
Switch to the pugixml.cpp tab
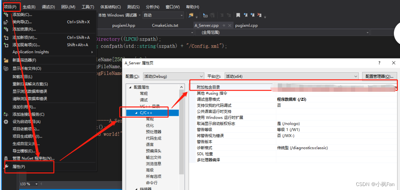click(x=247, y=25)
